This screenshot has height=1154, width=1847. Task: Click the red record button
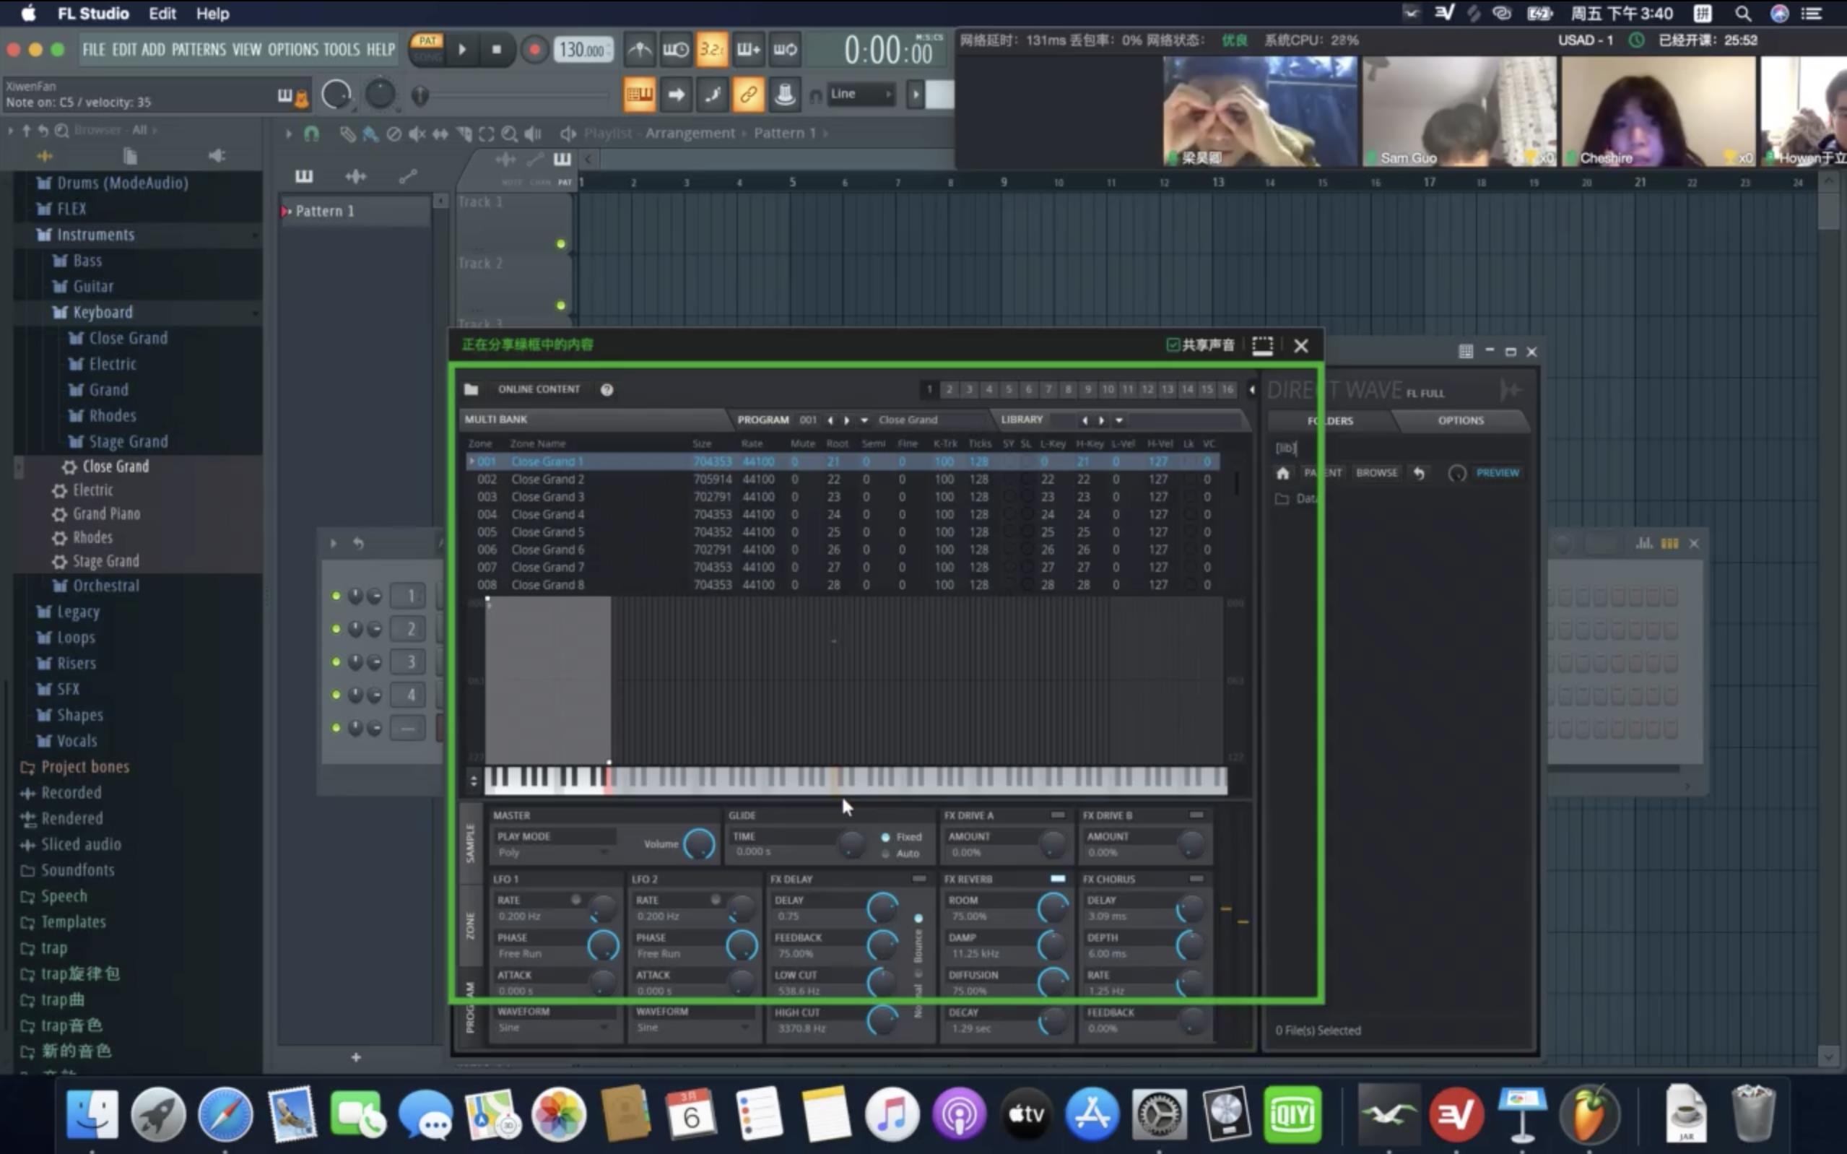(x=534, y=51)
